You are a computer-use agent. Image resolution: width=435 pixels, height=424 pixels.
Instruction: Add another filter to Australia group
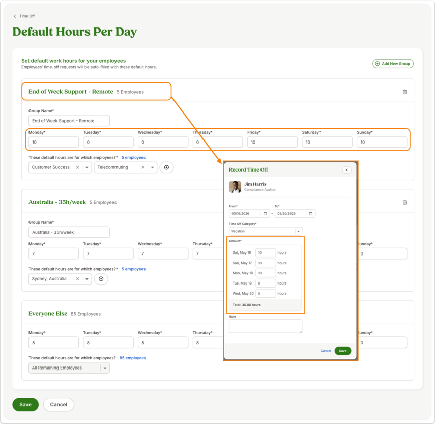click(x=101, y=279)
